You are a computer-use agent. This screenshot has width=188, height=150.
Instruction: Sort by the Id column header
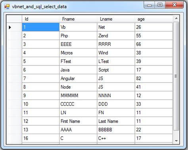tap(41, 19)
